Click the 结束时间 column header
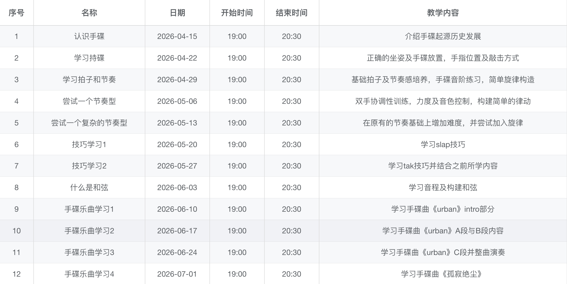567x284 pixels. click(291, 13)
